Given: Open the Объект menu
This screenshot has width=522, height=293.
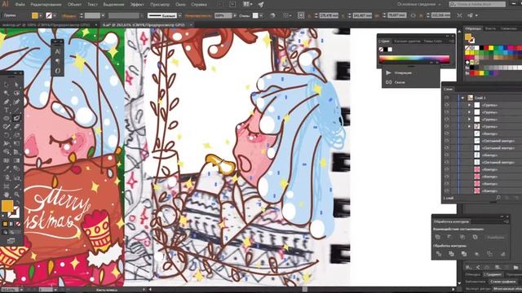Looking at the screenshot, I should point(74,5).
